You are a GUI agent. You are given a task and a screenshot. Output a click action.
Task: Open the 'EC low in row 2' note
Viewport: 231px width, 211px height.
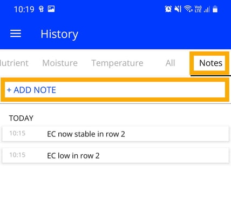click(x=115, y=155)
